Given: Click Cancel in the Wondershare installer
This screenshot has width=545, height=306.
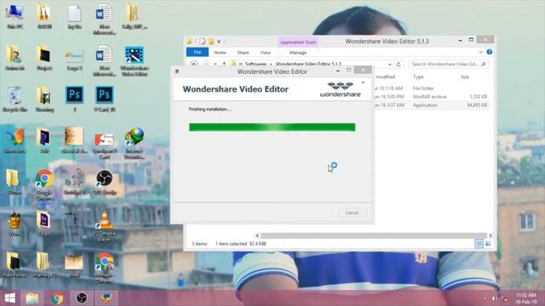Looking at the screenshot, I should [x=352, y=212].
